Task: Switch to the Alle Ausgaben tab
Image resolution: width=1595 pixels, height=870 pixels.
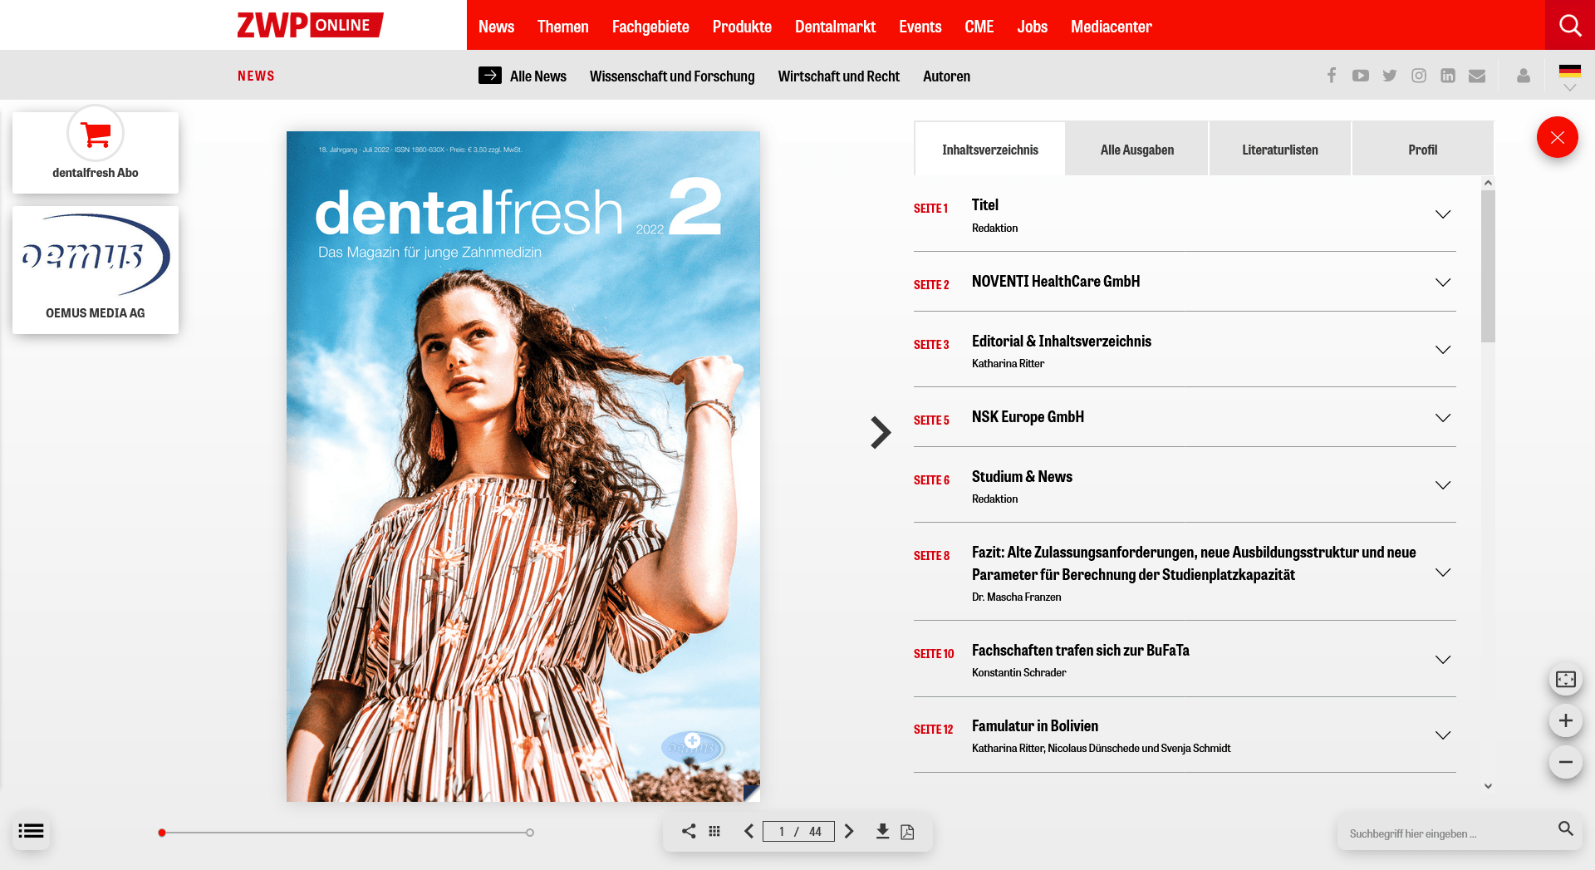Action: point(1136,150)
